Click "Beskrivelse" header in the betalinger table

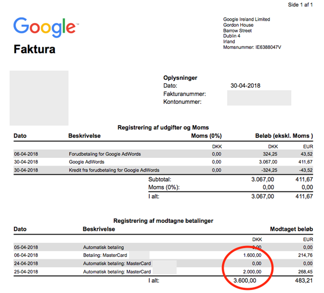(99, 229)
